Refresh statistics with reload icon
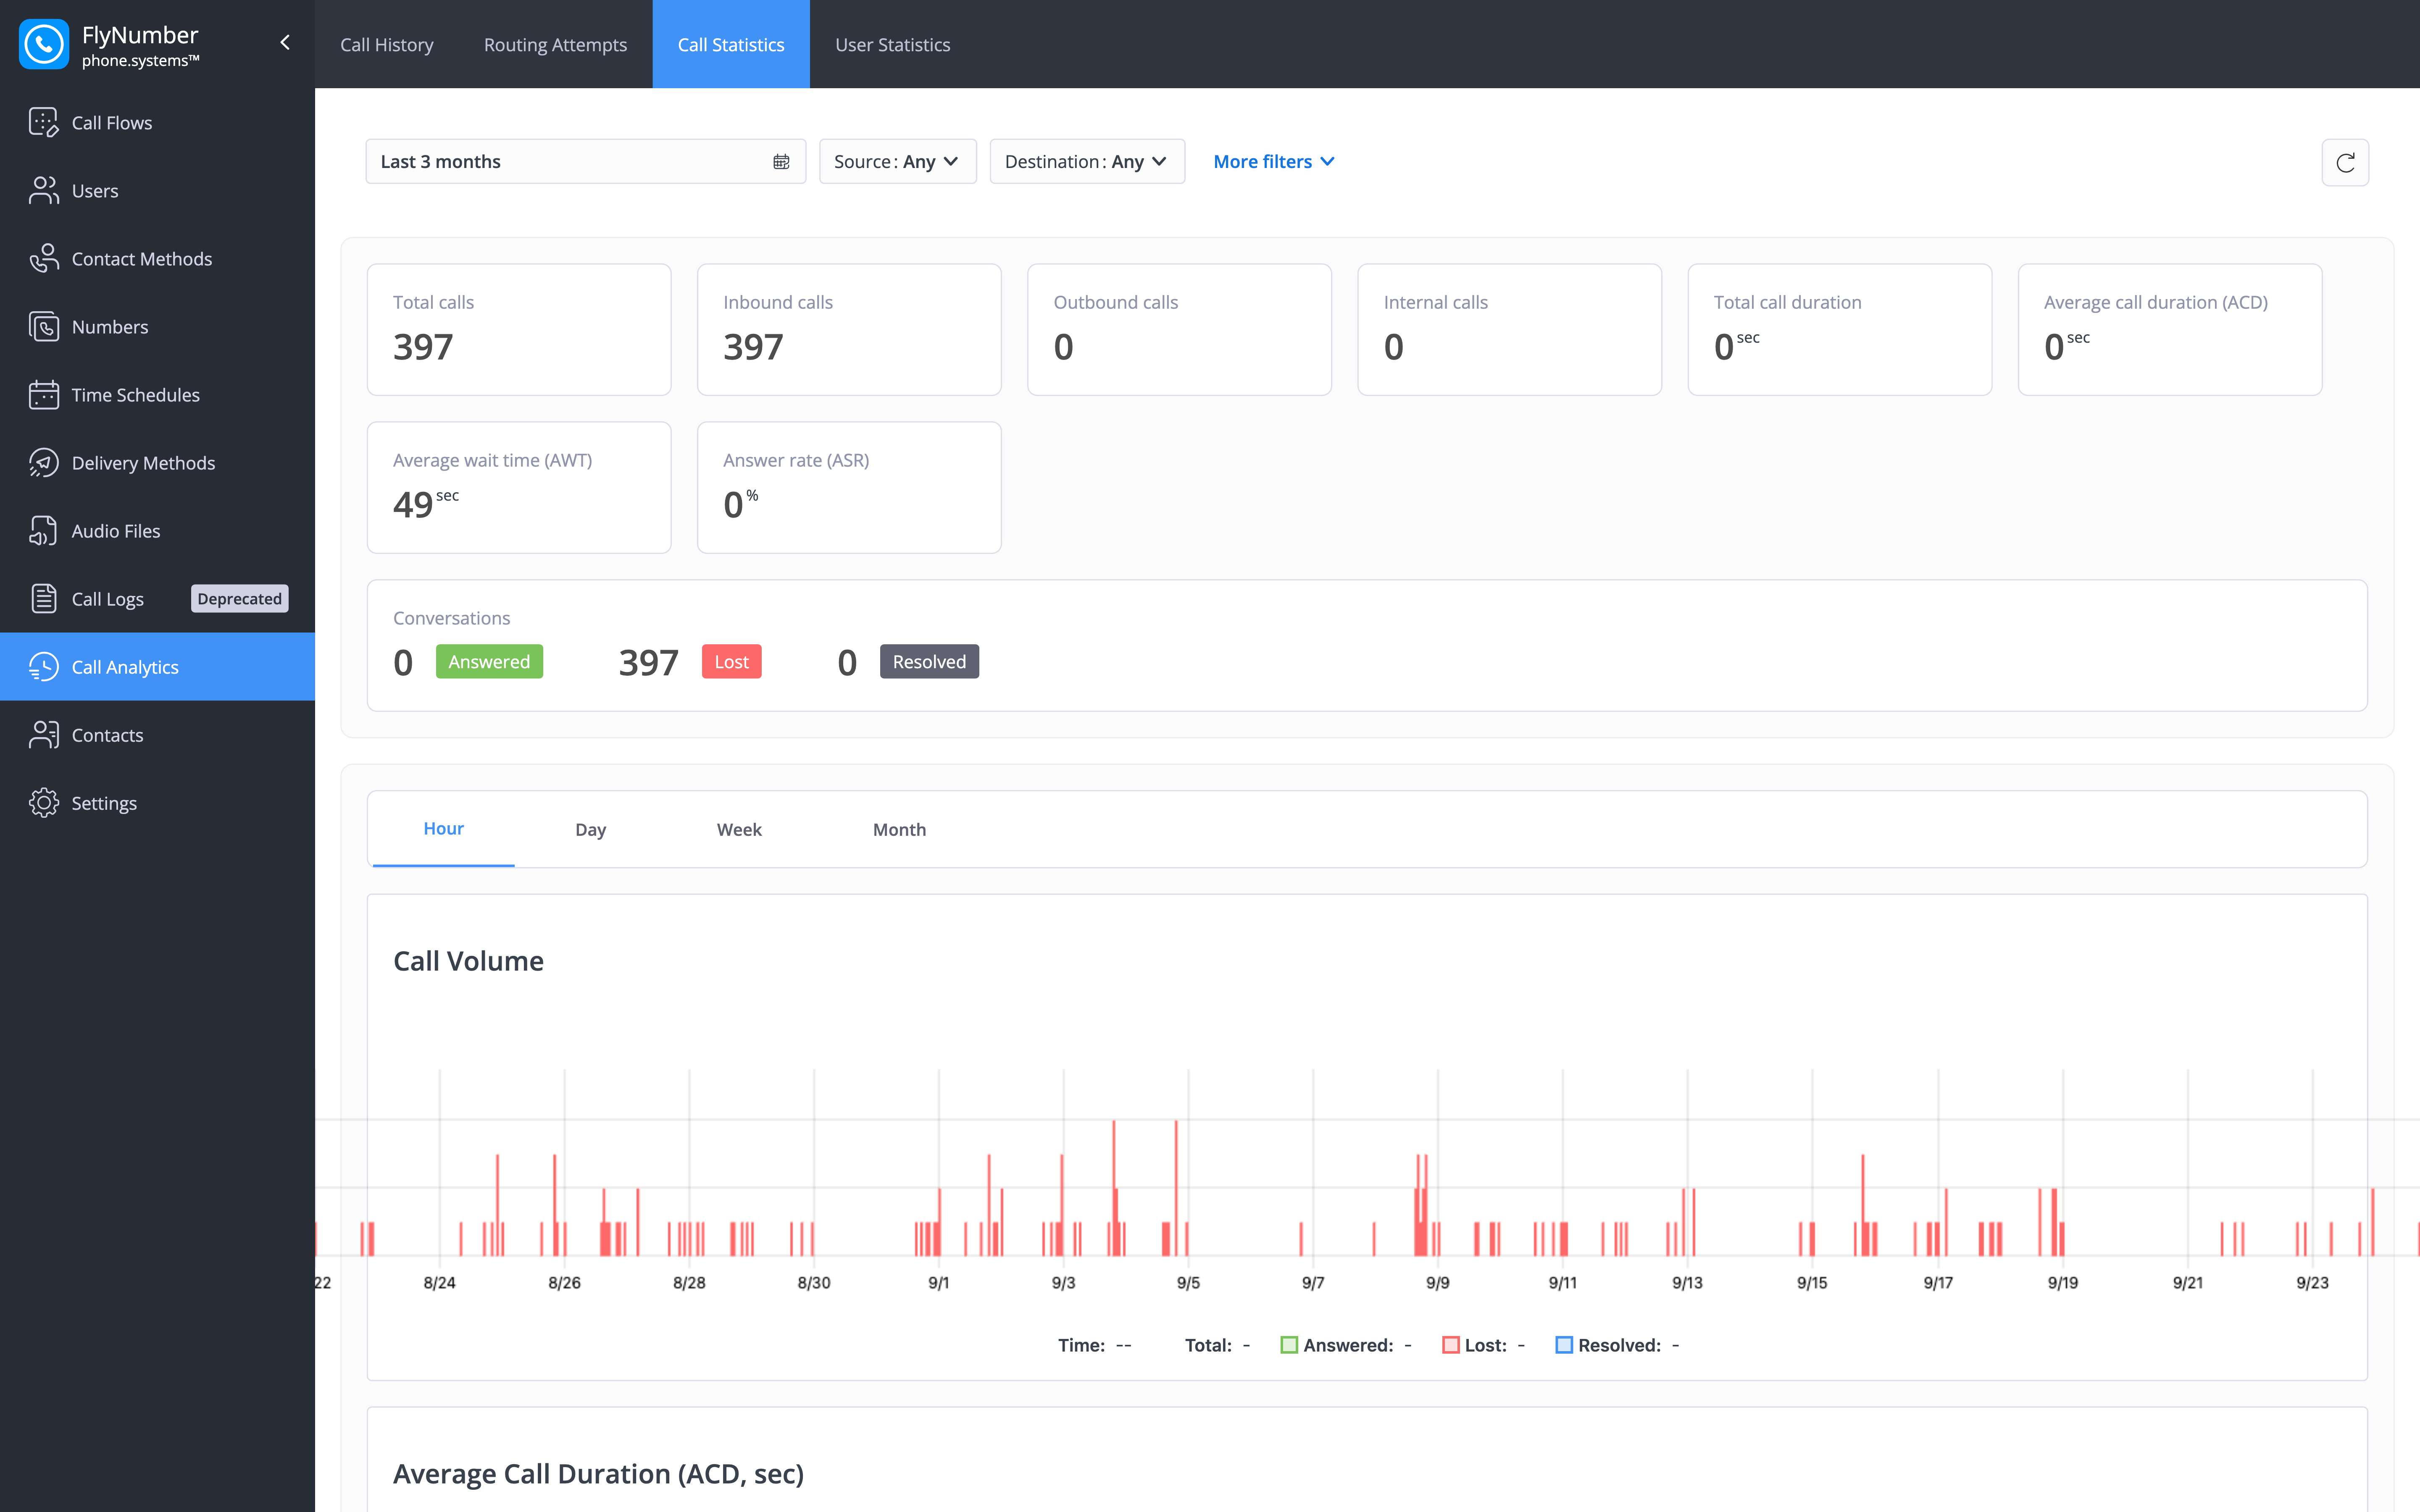 2345,162
